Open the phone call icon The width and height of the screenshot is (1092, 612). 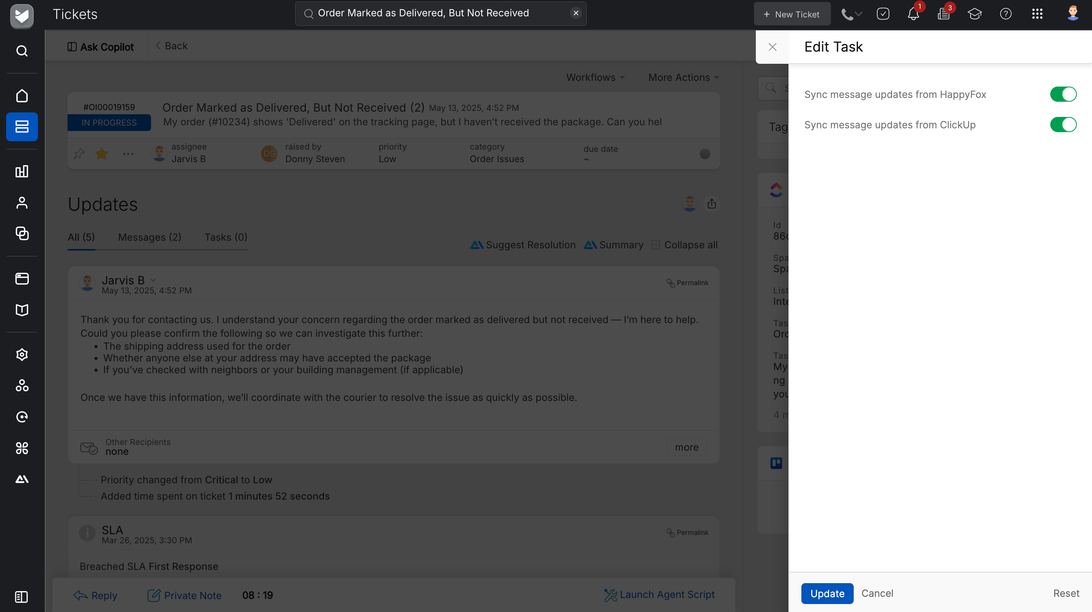[847, 14]
